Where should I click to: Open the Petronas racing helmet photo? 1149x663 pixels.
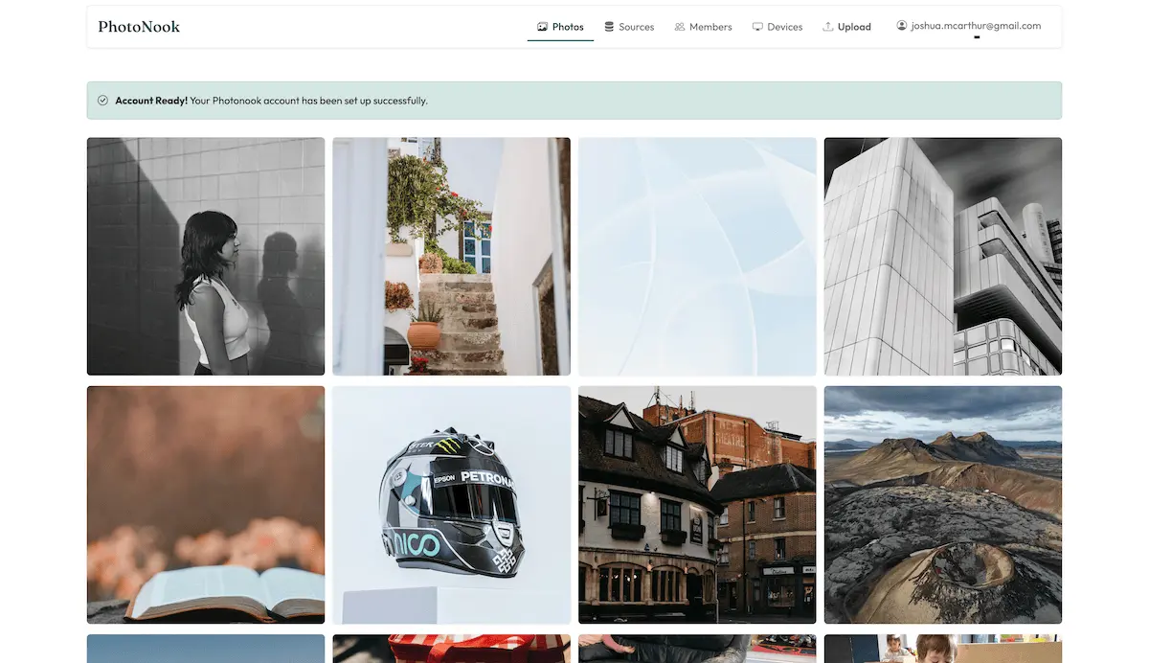pyautogui.click(x=452, y=505)
